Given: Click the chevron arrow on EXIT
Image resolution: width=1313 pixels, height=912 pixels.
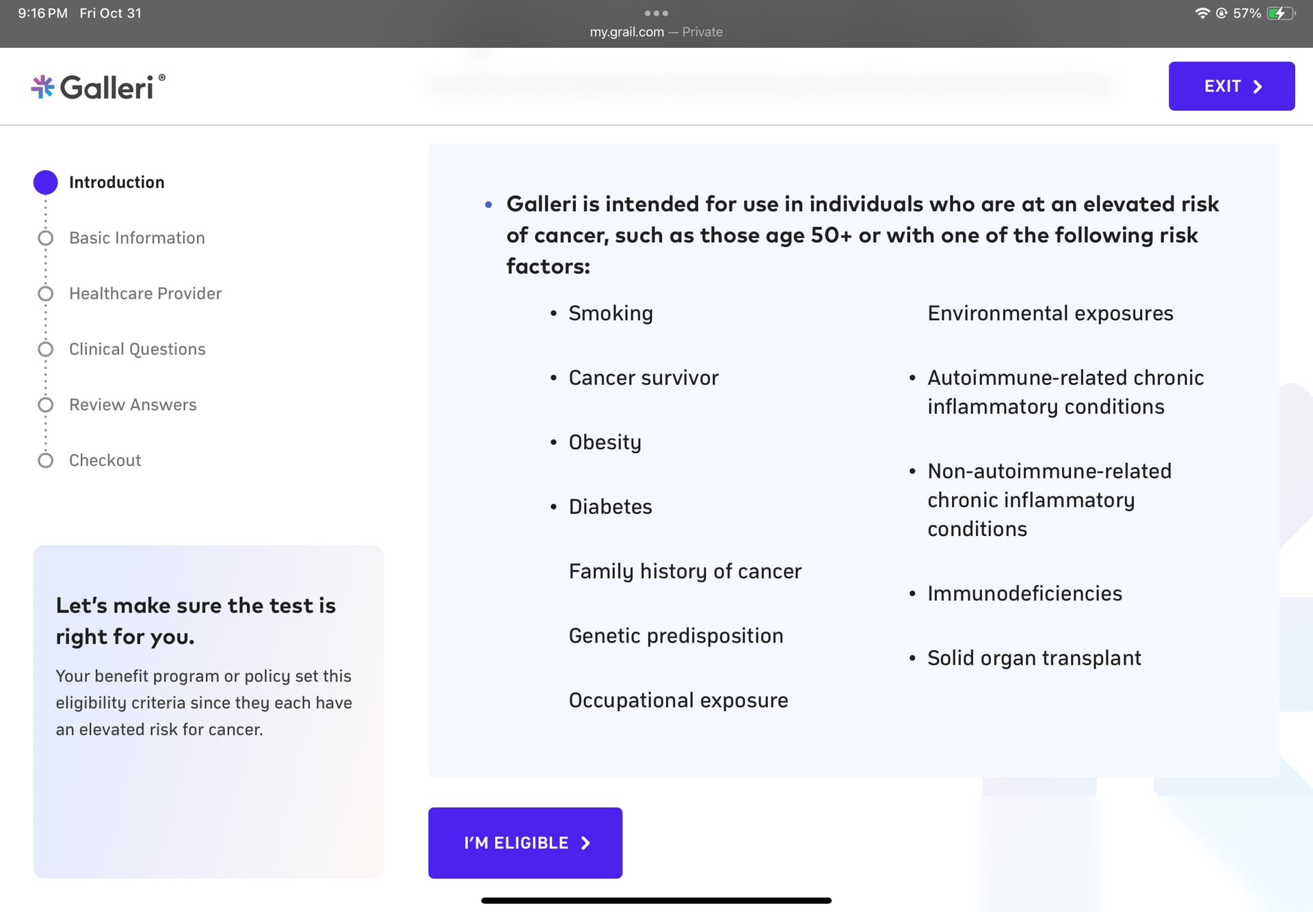Looking at the screenshot, I should point(1258,87).
